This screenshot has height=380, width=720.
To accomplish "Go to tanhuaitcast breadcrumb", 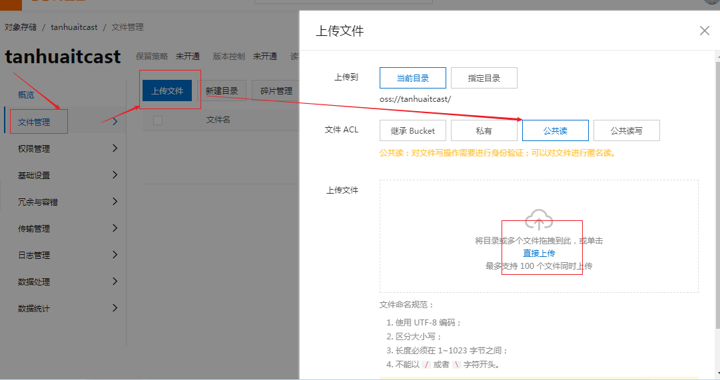I will [x=74, y=27].
